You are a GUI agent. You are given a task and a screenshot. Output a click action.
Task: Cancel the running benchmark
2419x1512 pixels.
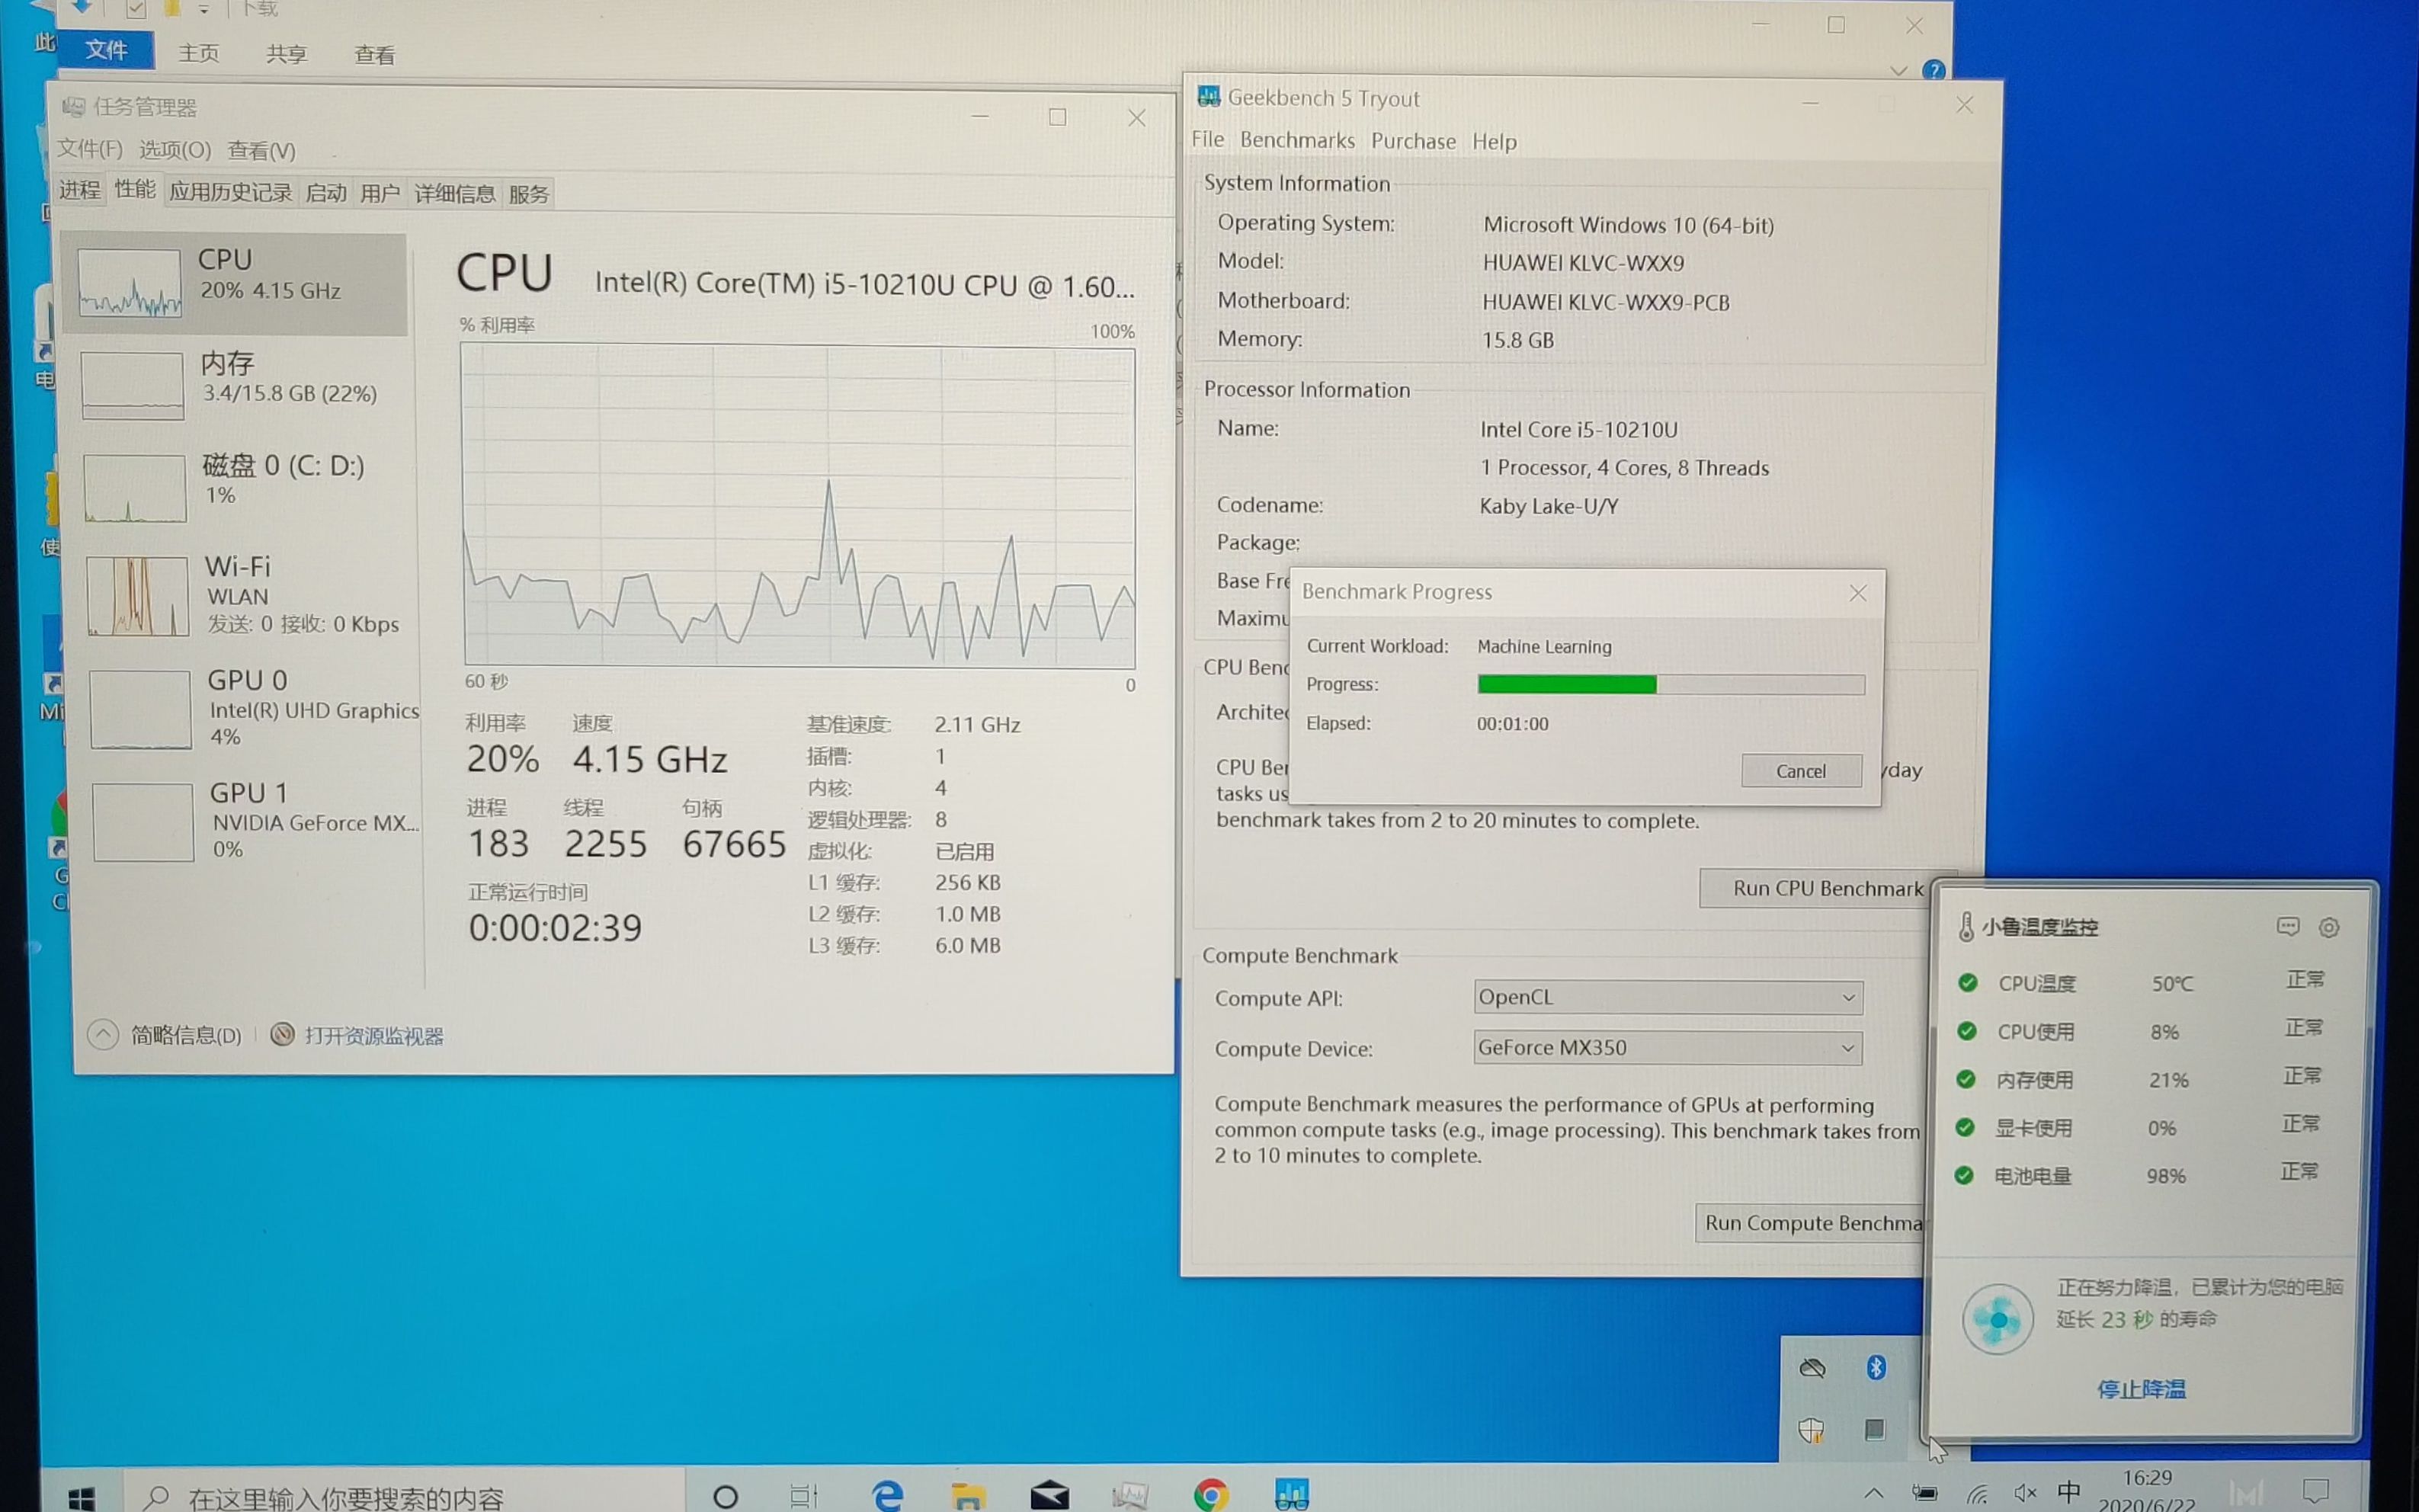[1800, 771]
